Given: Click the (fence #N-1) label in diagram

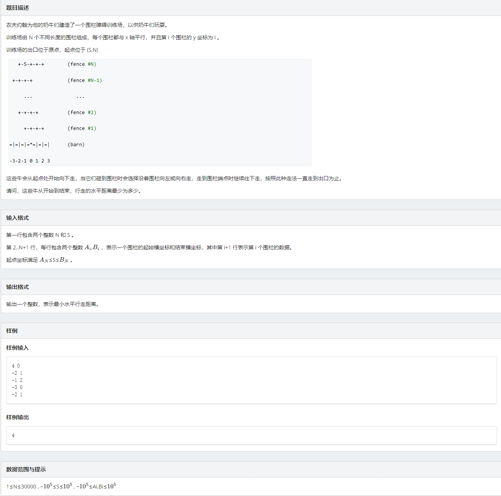Looking at the screenshot, I should (x=85, y=80).
